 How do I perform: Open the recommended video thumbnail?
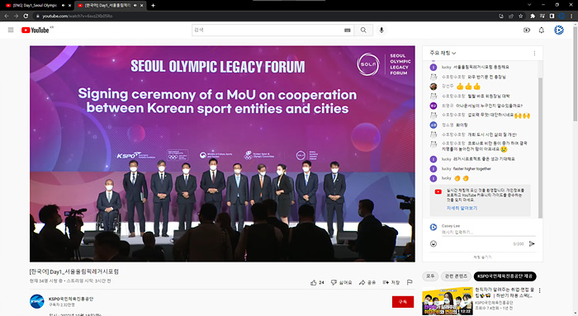click(x=448, y=301)
